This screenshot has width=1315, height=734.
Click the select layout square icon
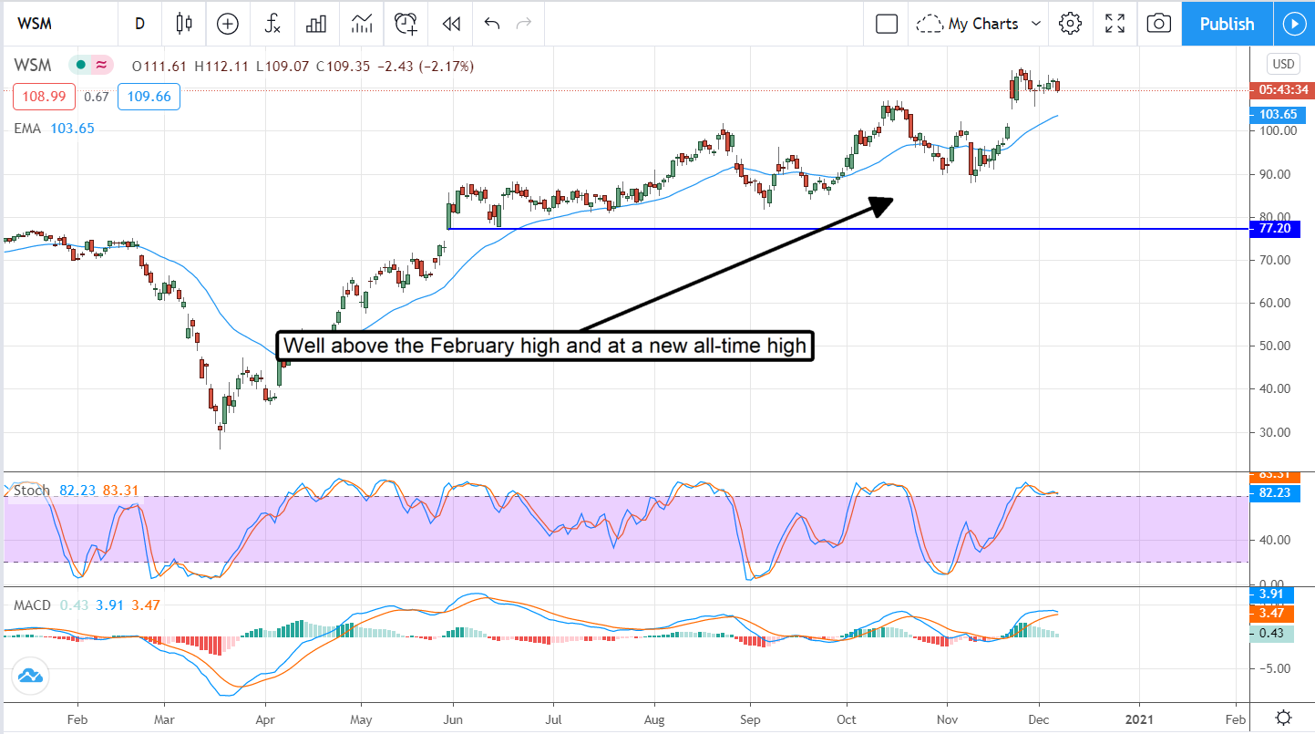pyautogui.click(x=887, y=24)
